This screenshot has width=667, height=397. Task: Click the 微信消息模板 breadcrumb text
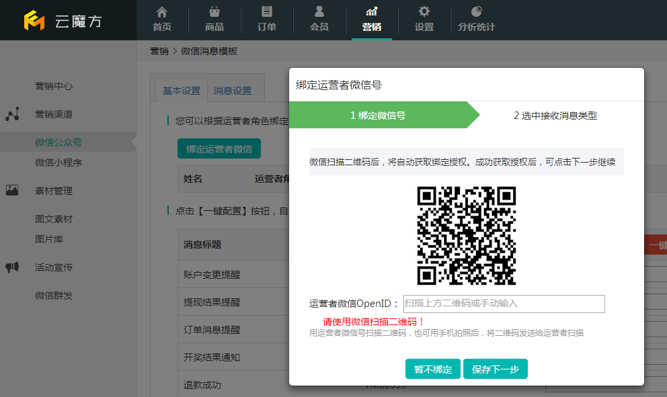pyautogui.click(x=209, y=51)
